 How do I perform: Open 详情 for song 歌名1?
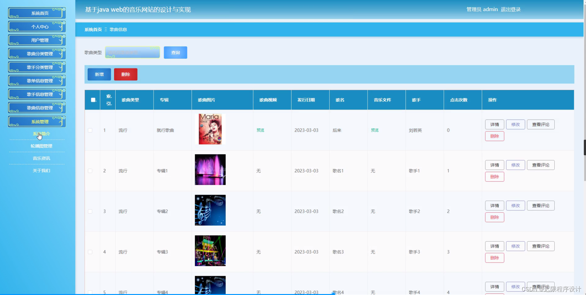point(495,165)
